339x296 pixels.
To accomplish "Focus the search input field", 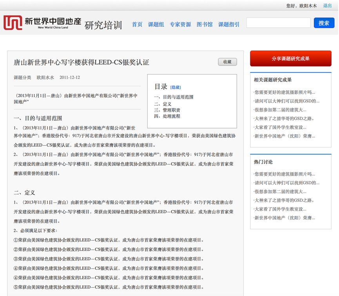I will pyautogui.click(x=279, y=23).
